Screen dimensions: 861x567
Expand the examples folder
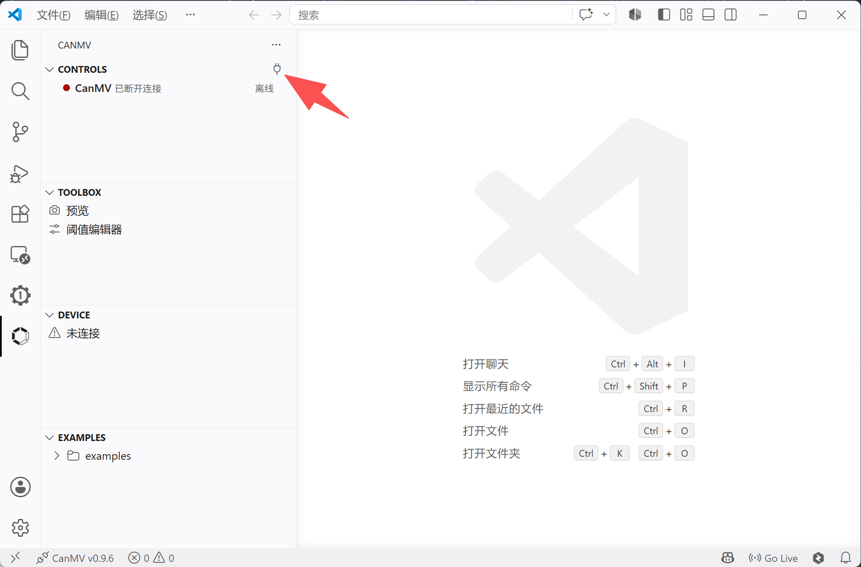coord(57,456)
